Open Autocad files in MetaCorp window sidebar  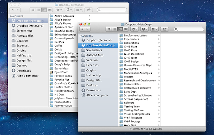click(98, 55)
